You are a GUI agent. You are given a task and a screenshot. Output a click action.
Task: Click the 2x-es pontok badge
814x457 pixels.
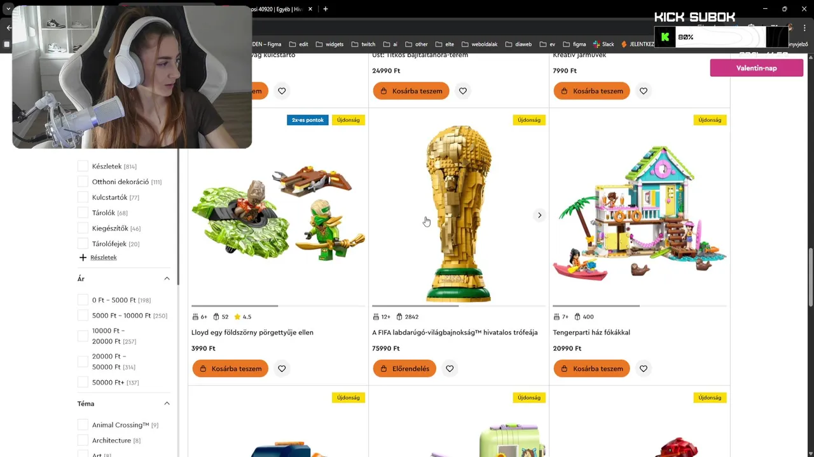(x=308, y=120)
